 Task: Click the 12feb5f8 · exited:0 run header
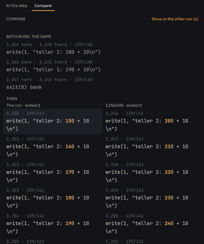[124, 105]
